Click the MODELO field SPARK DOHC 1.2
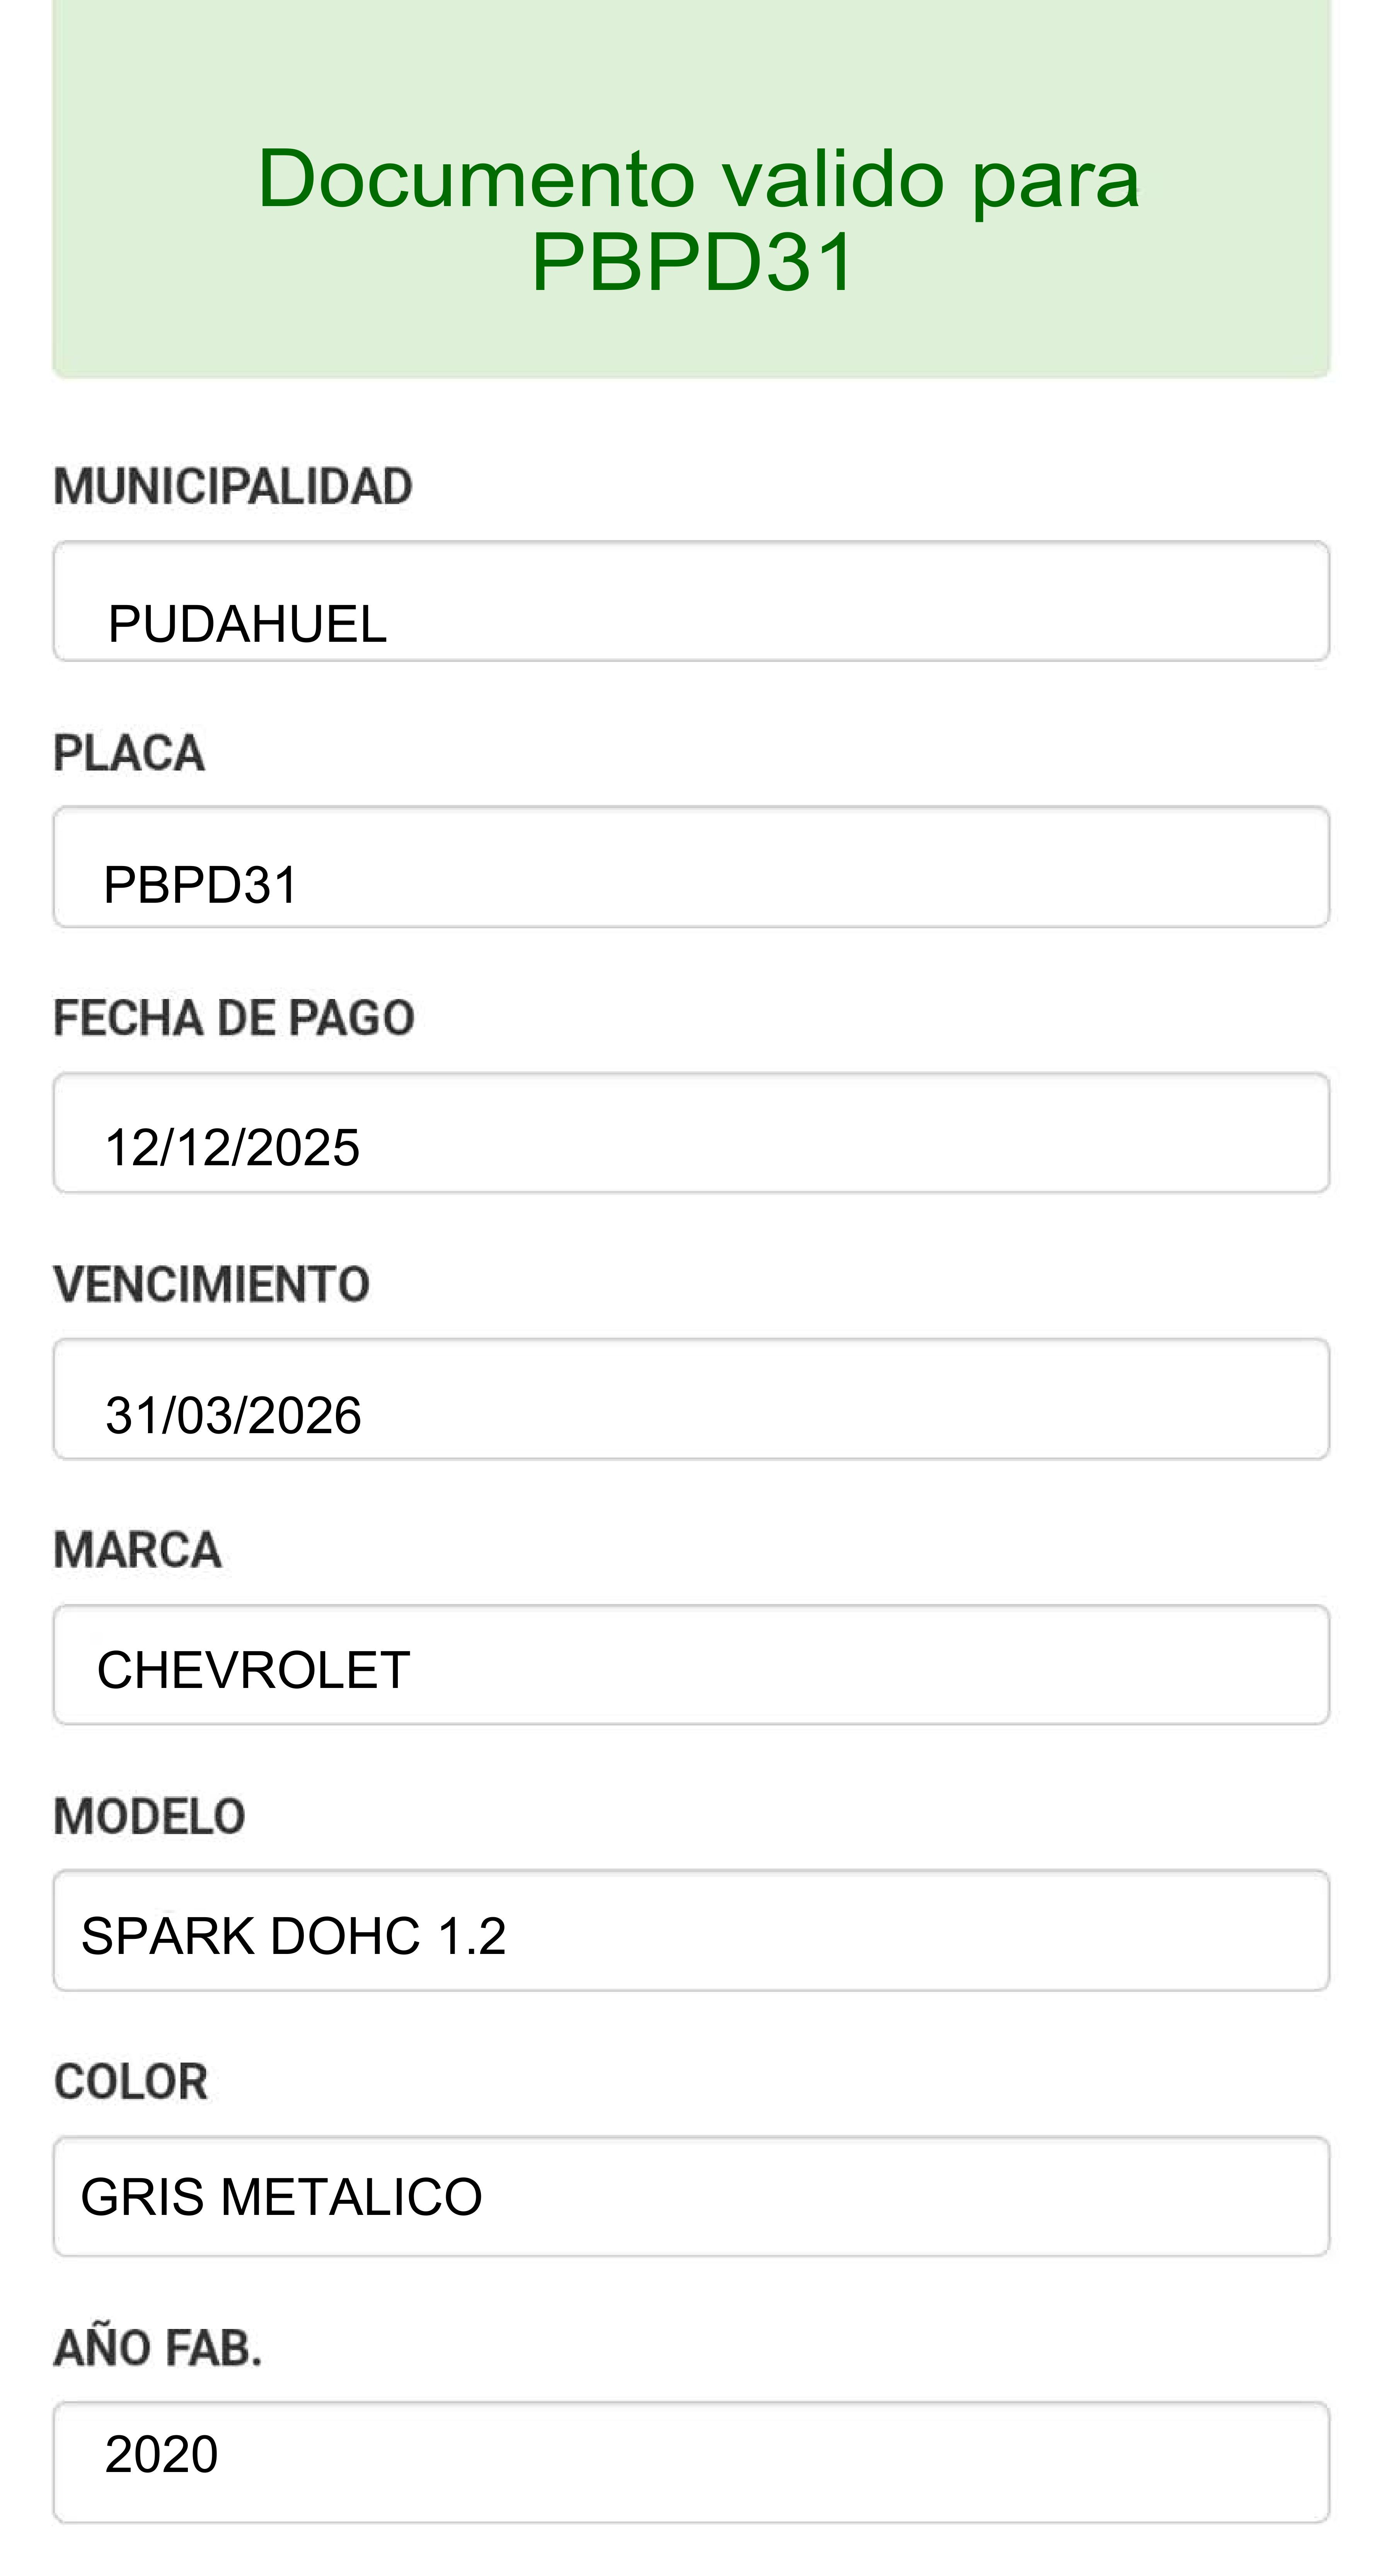Viewport: 1382px width, 2576px height. point(691,1931)
